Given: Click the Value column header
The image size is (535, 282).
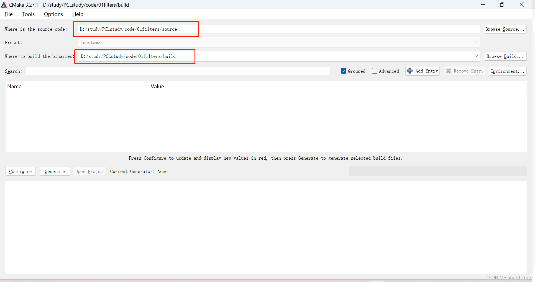Looking at the screenshot, I should click(x=338, y=86).
